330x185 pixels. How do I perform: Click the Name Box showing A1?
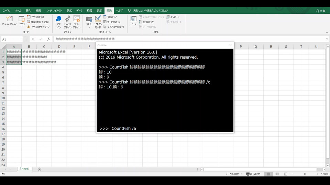pos(10,39)
